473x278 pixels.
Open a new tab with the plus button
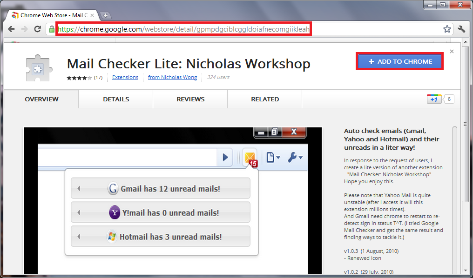(x=105, y=15)
